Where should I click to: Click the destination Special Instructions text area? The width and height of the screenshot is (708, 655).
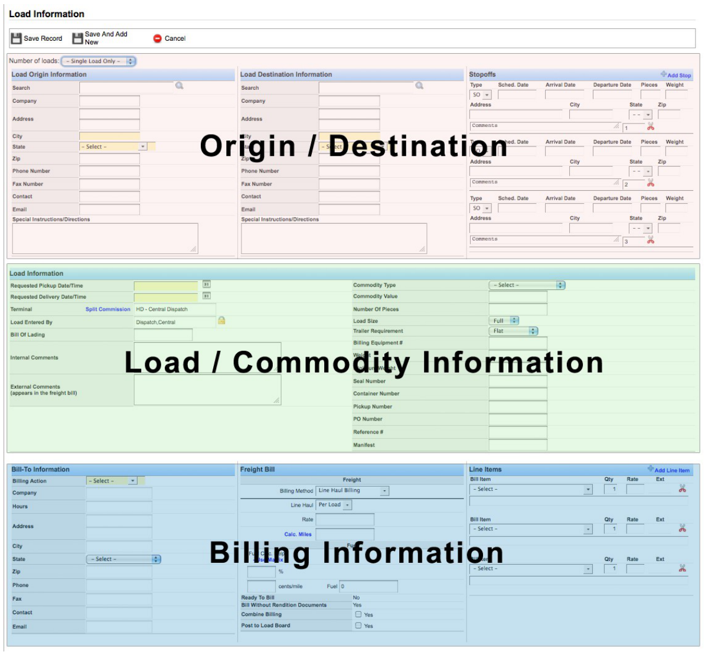tap(334, 238)
